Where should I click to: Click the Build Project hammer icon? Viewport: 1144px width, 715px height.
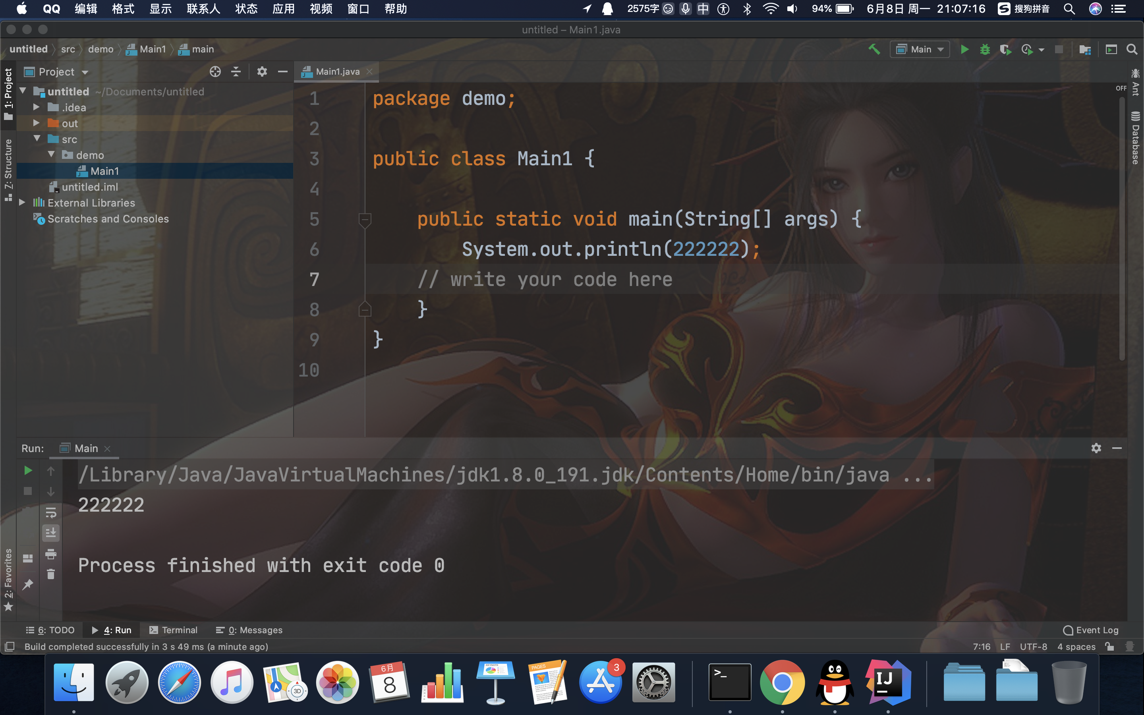point(874,49)
